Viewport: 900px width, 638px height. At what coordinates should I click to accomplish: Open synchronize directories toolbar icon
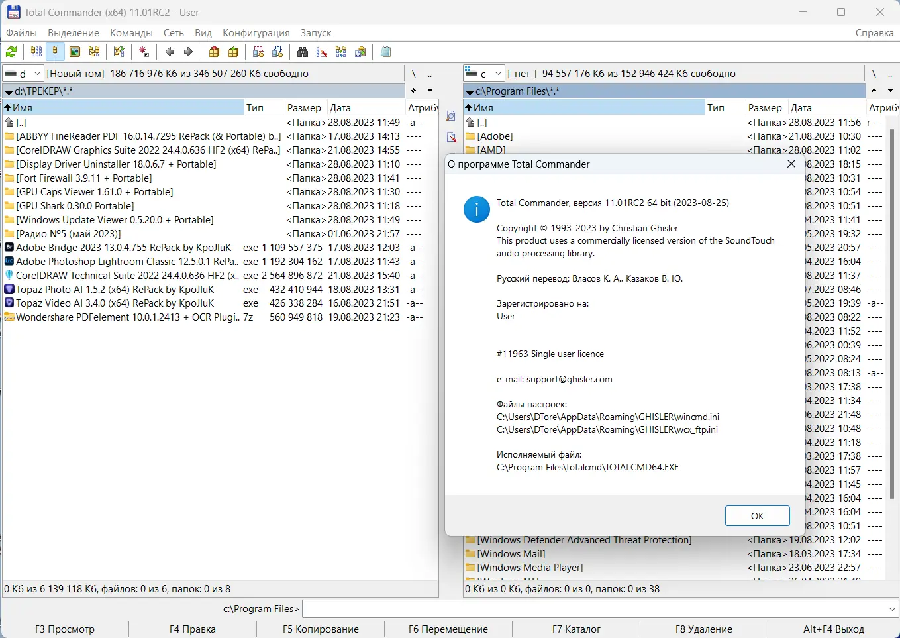pos(341,52)
